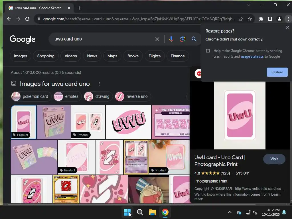The height and width of the screenshot is (219, 292).
Task: Open the Chrome three-dot menu
Action: click(289, 19)
